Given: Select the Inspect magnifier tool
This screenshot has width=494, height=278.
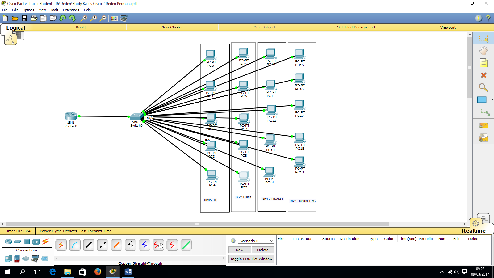Looking at the screenshot, I should (483, 88).
